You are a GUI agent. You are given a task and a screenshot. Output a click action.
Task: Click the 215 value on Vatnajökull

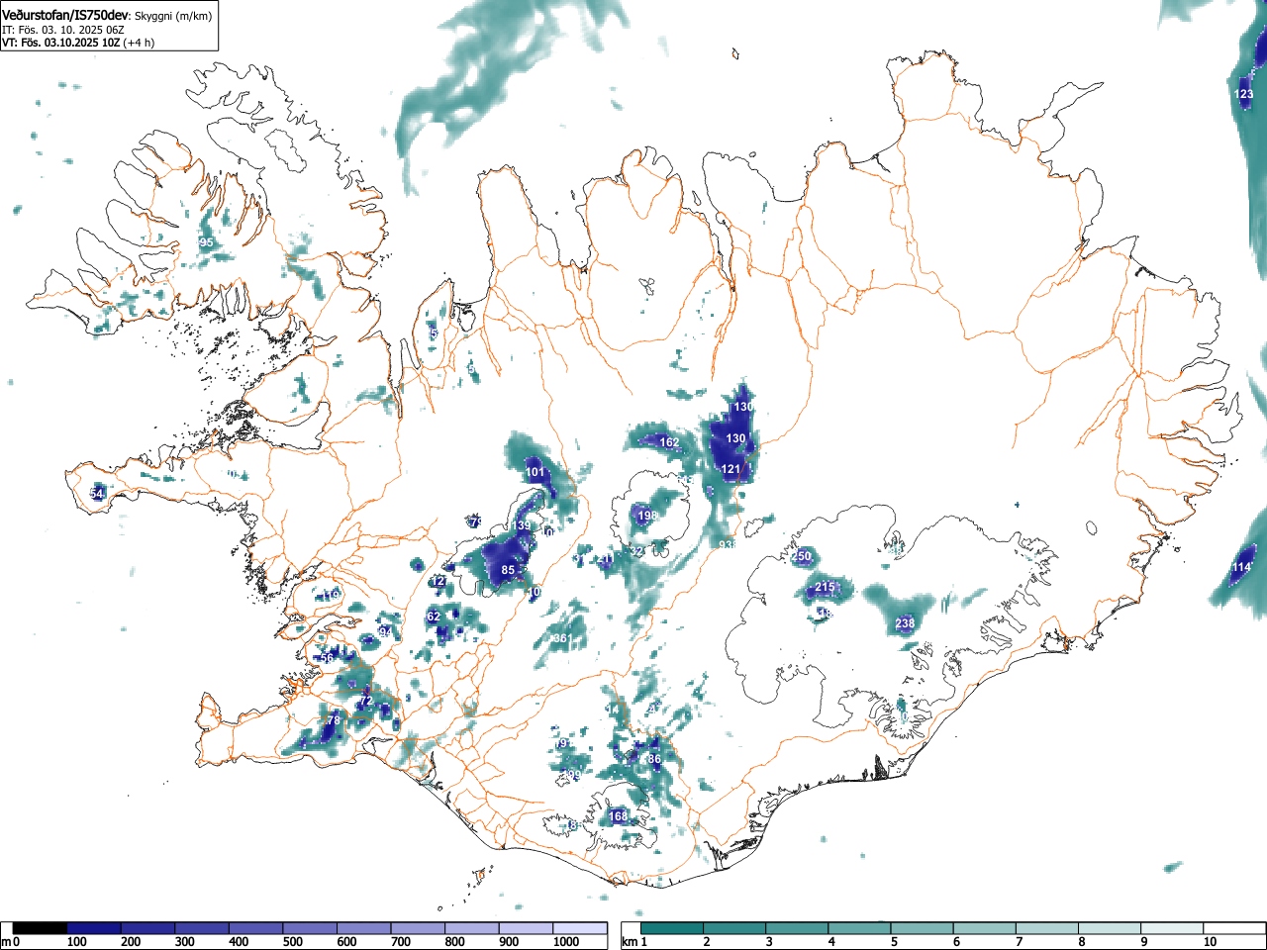point(825,588)
